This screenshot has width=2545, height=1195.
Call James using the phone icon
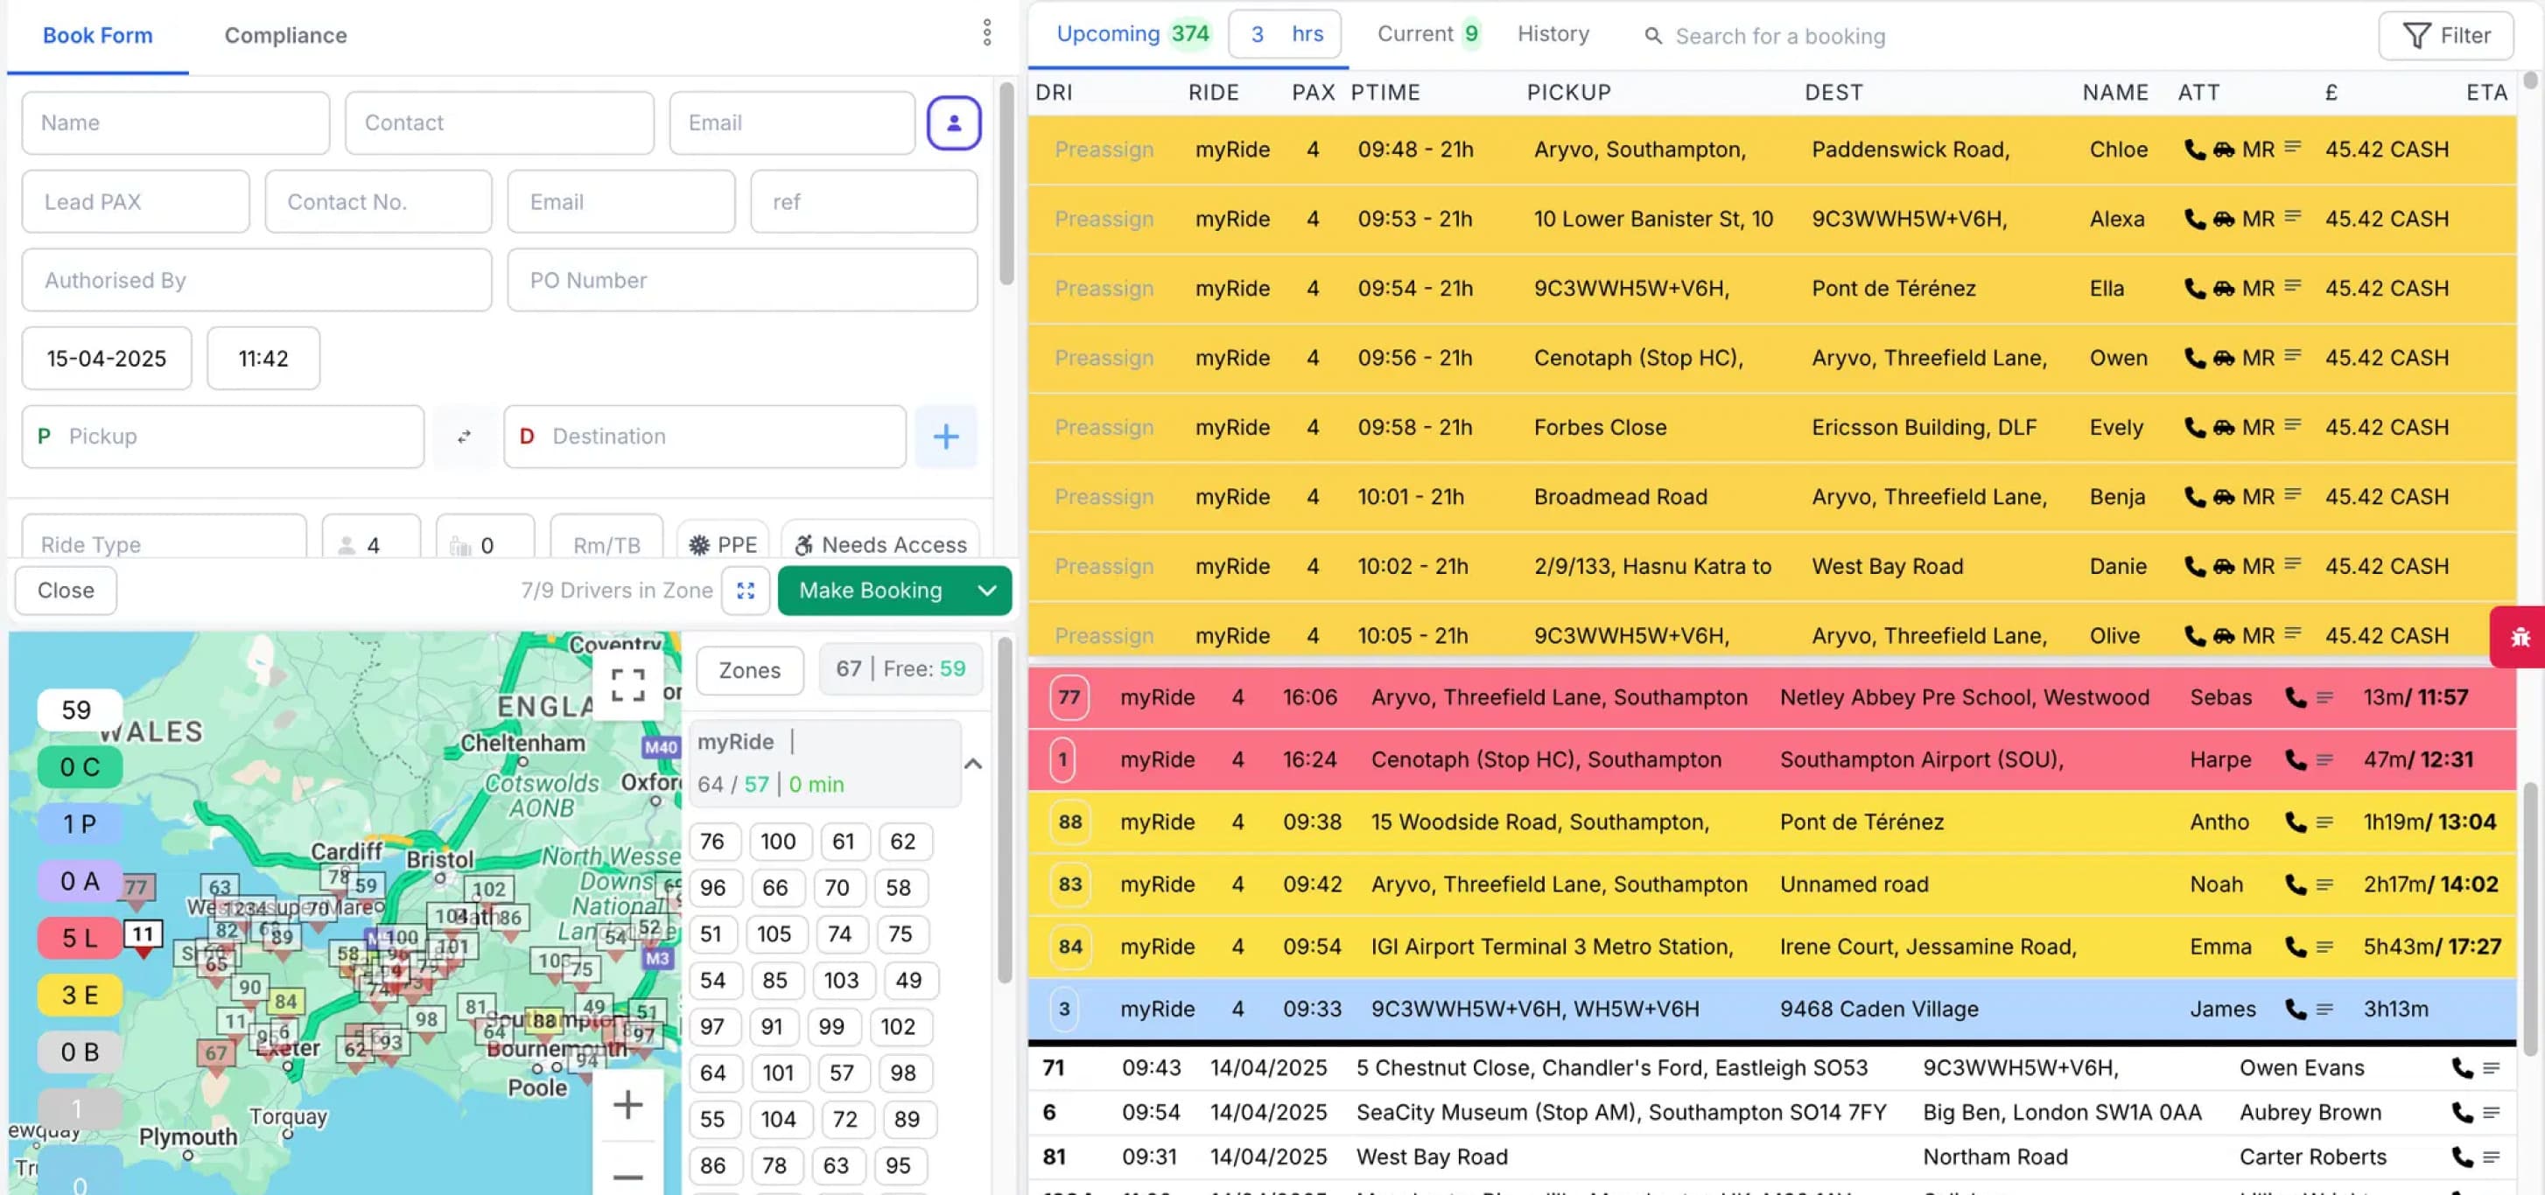click(x=2295, y=1010)
